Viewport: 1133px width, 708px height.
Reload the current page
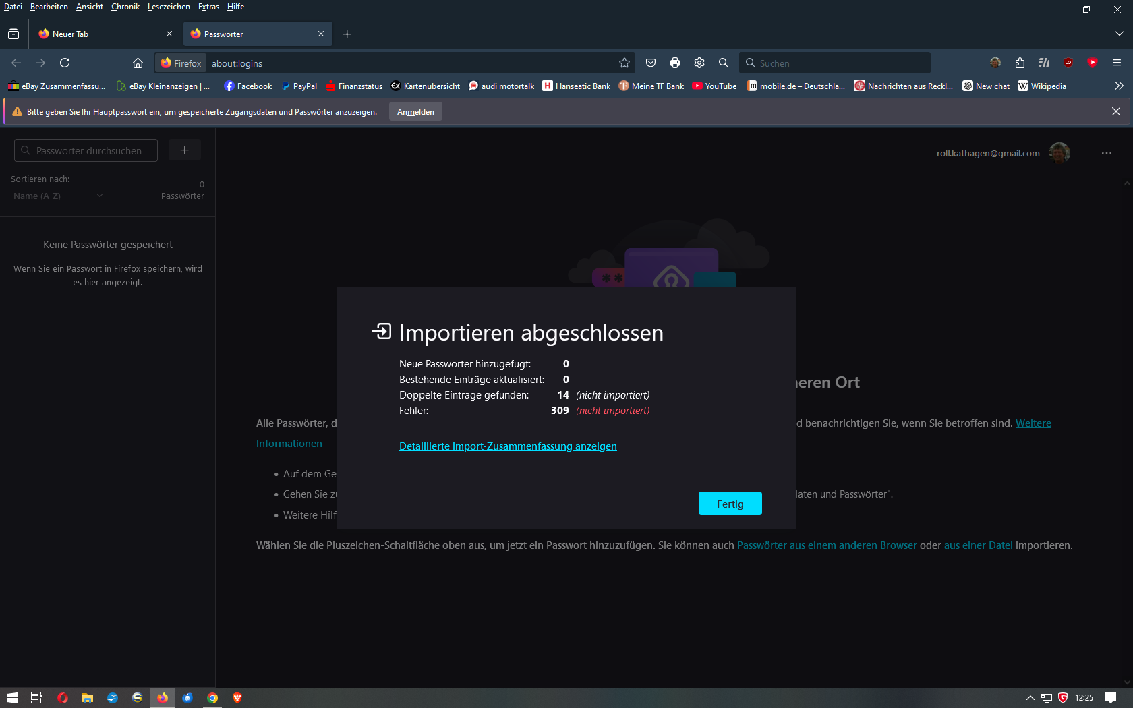(65, 63)
